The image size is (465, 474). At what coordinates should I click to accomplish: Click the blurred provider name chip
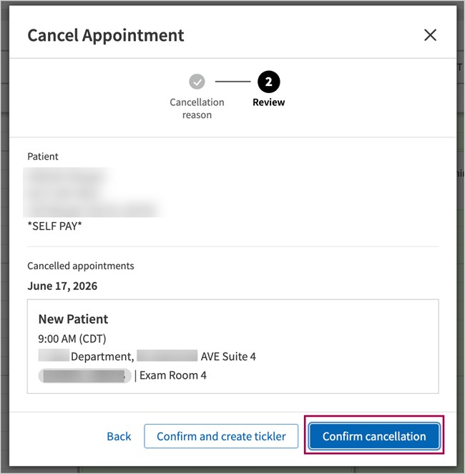point(84,376)
